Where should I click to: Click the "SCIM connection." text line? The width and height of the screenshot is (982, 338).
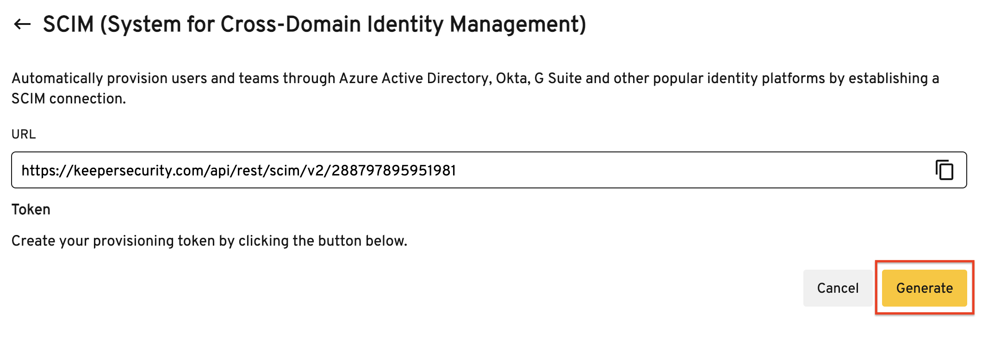[68, 99]
